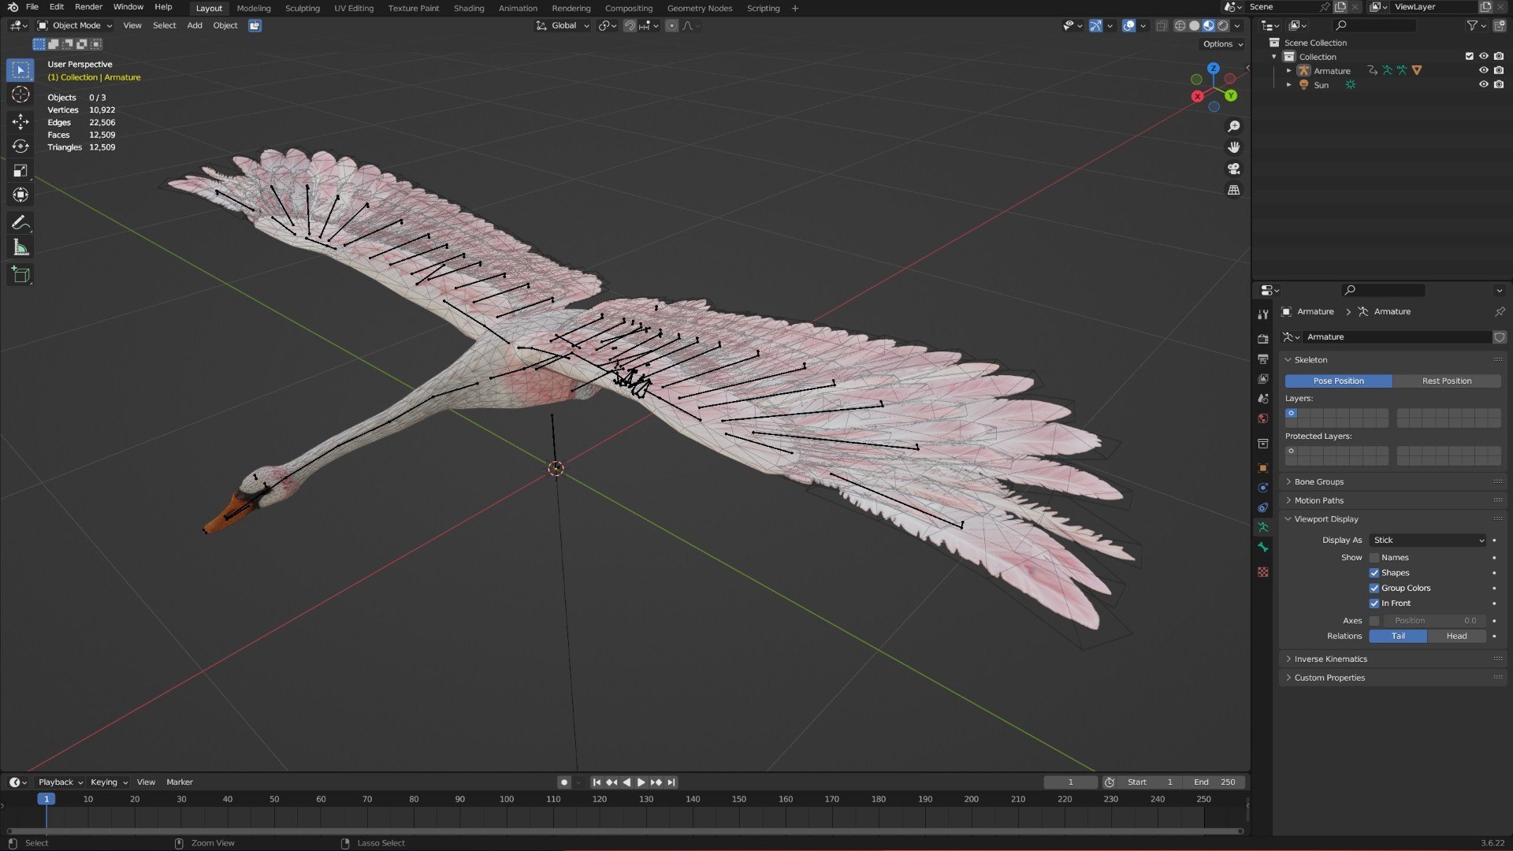Expand Armature in the outliner tree
Viewport: 1513px width, 851px height.
1289,71
